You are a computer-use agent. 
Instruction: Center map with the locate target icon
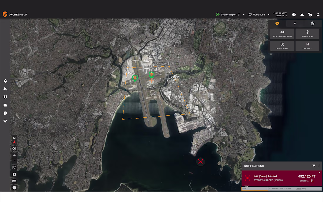(x=14, y=149)
